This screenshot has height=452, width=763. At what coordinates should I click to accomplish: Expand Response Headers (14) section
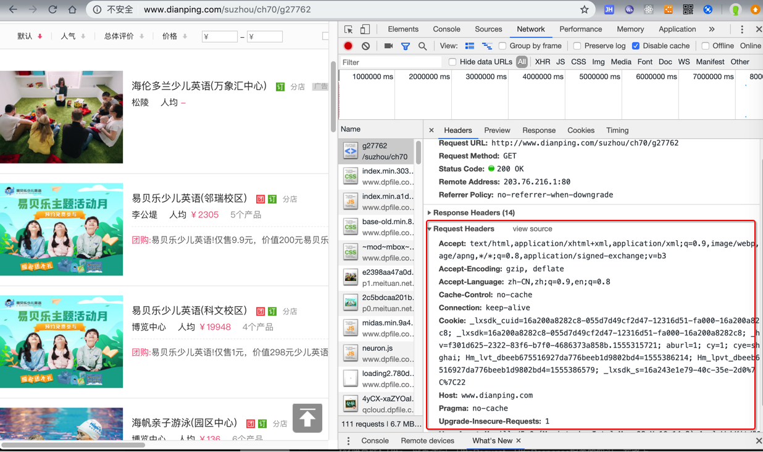click(x=473, y=213)
